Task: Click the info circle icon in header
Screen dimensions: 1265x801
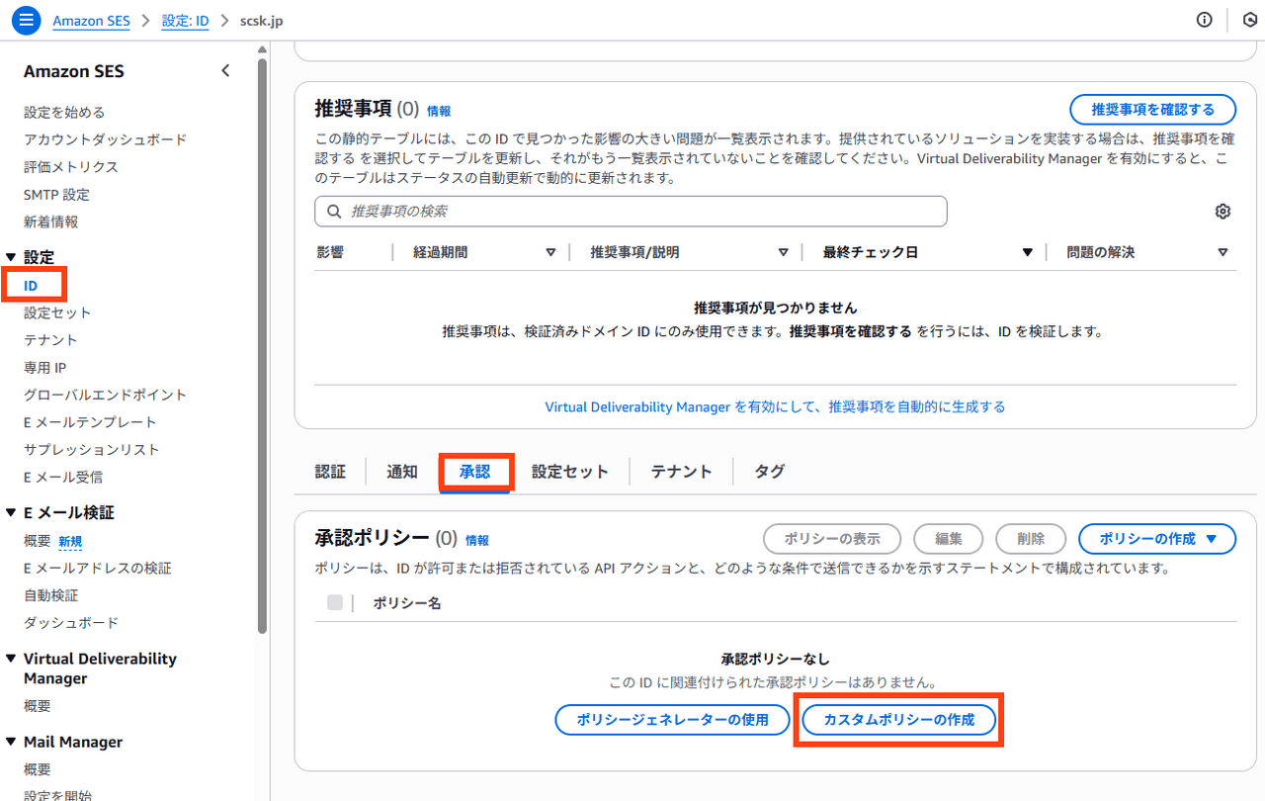Action: coord(1204,20)
